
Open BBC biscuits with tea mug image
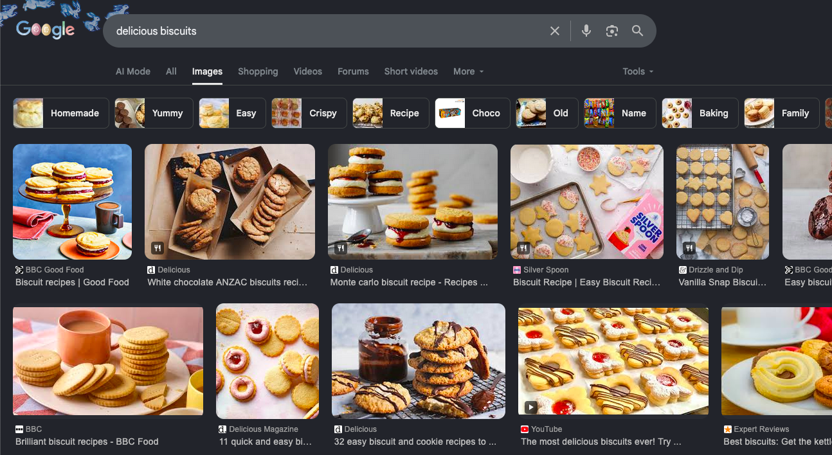click(x=108, y=361)
